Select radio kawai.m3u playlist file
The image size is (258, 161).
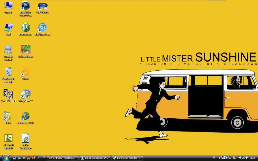tap(25, 141)
